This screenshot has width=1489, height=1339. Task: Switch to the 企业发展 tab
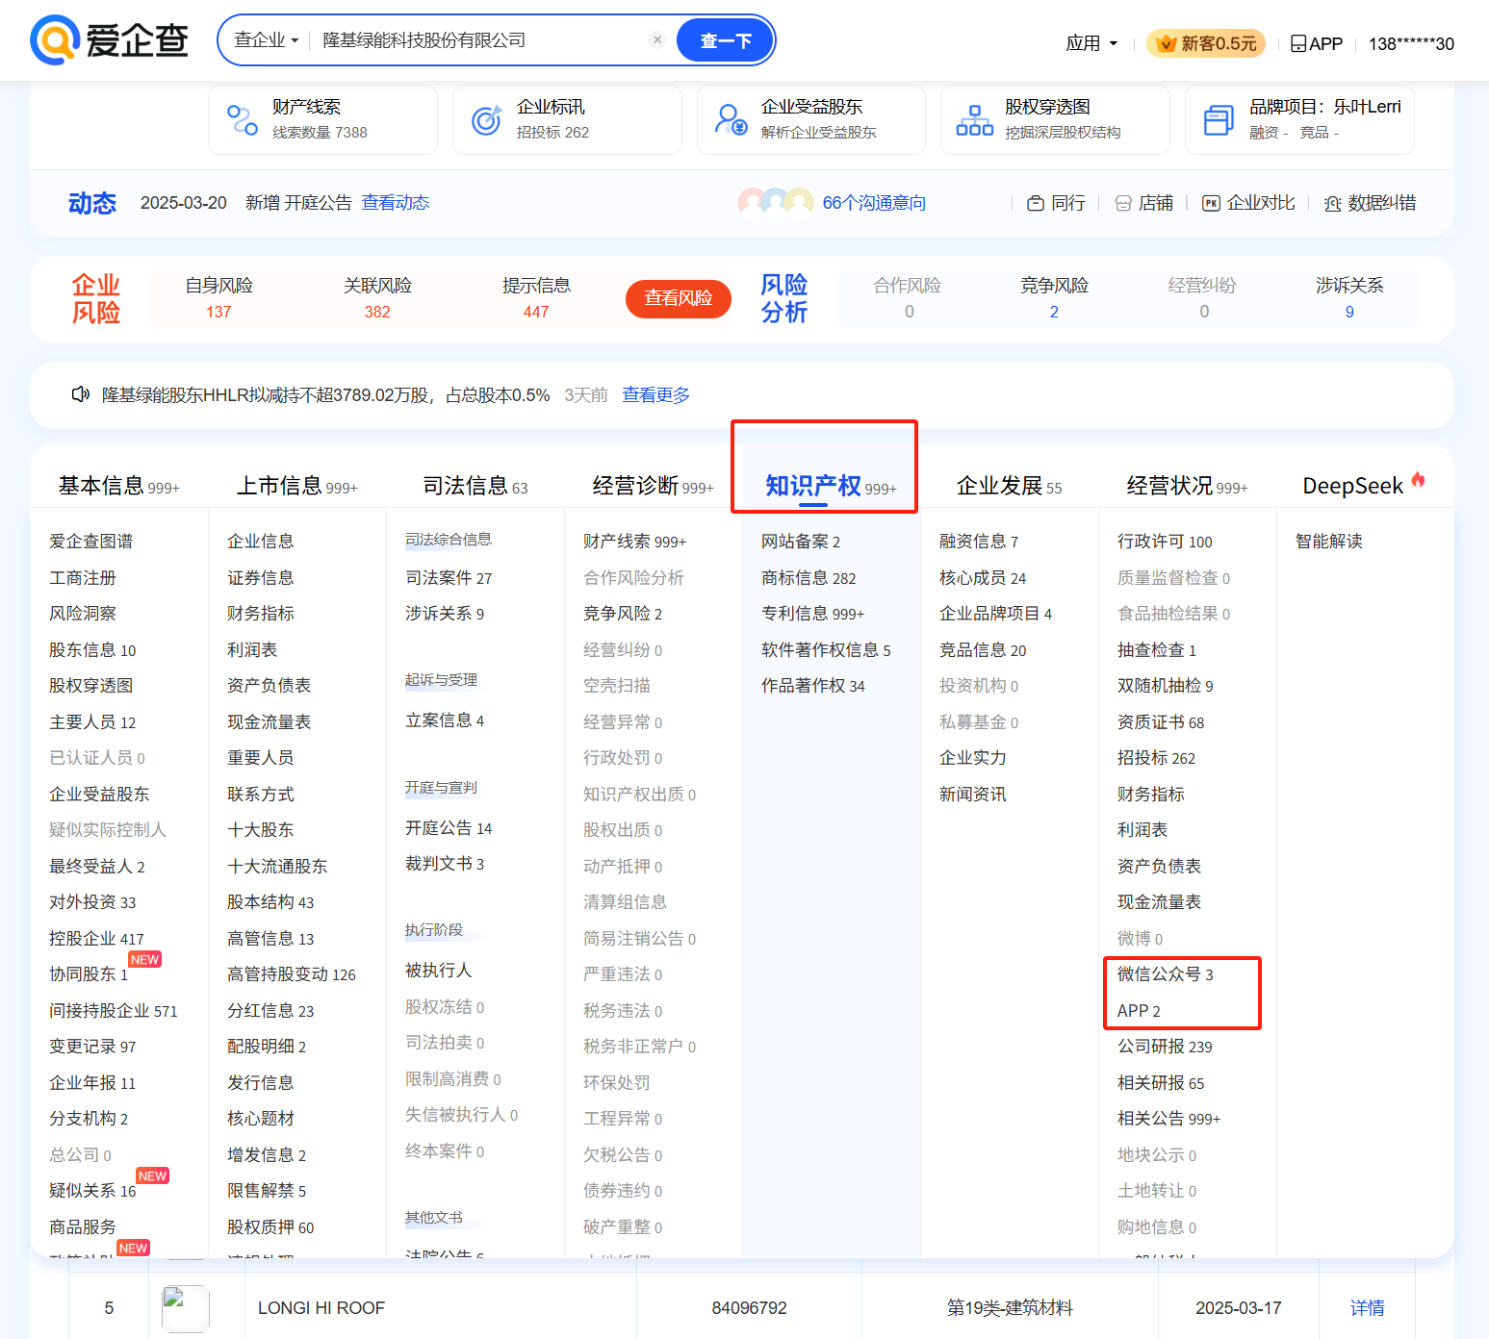pyautogui.click(x=1009, y=486)
